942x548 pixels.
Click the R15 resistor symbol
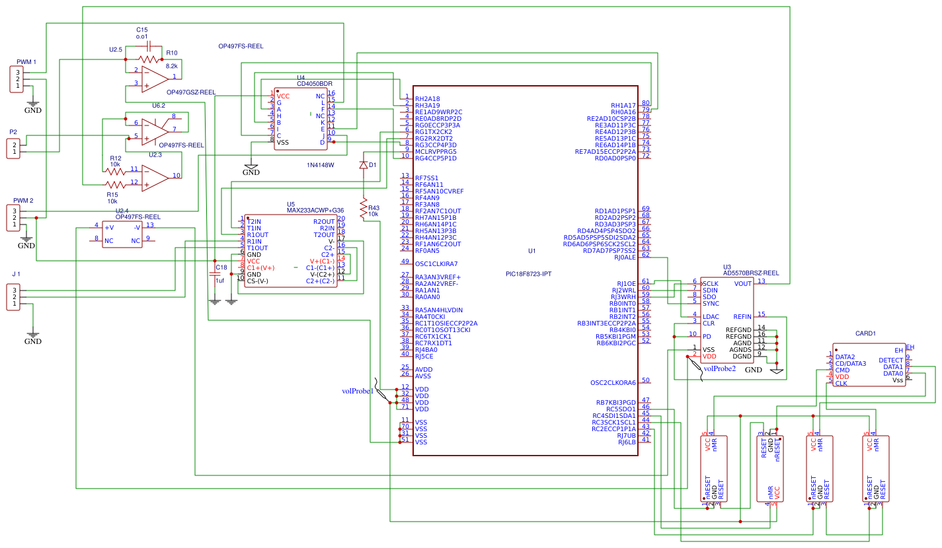tap(114, 184)
